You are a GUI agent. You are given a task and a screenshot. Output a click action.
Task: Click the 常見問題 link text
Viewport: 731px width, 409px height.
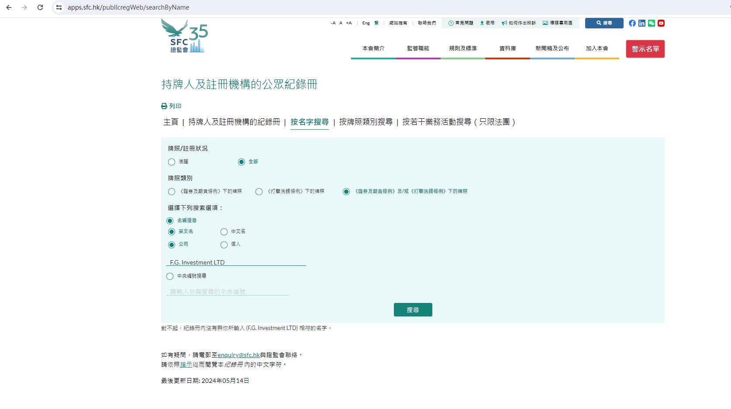(464, 23)
